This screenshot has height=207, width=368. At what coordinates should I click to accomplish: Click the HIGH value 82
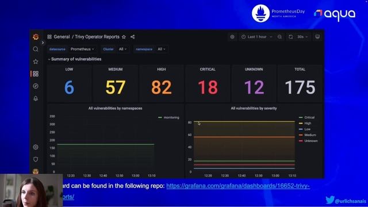point(162,87)
